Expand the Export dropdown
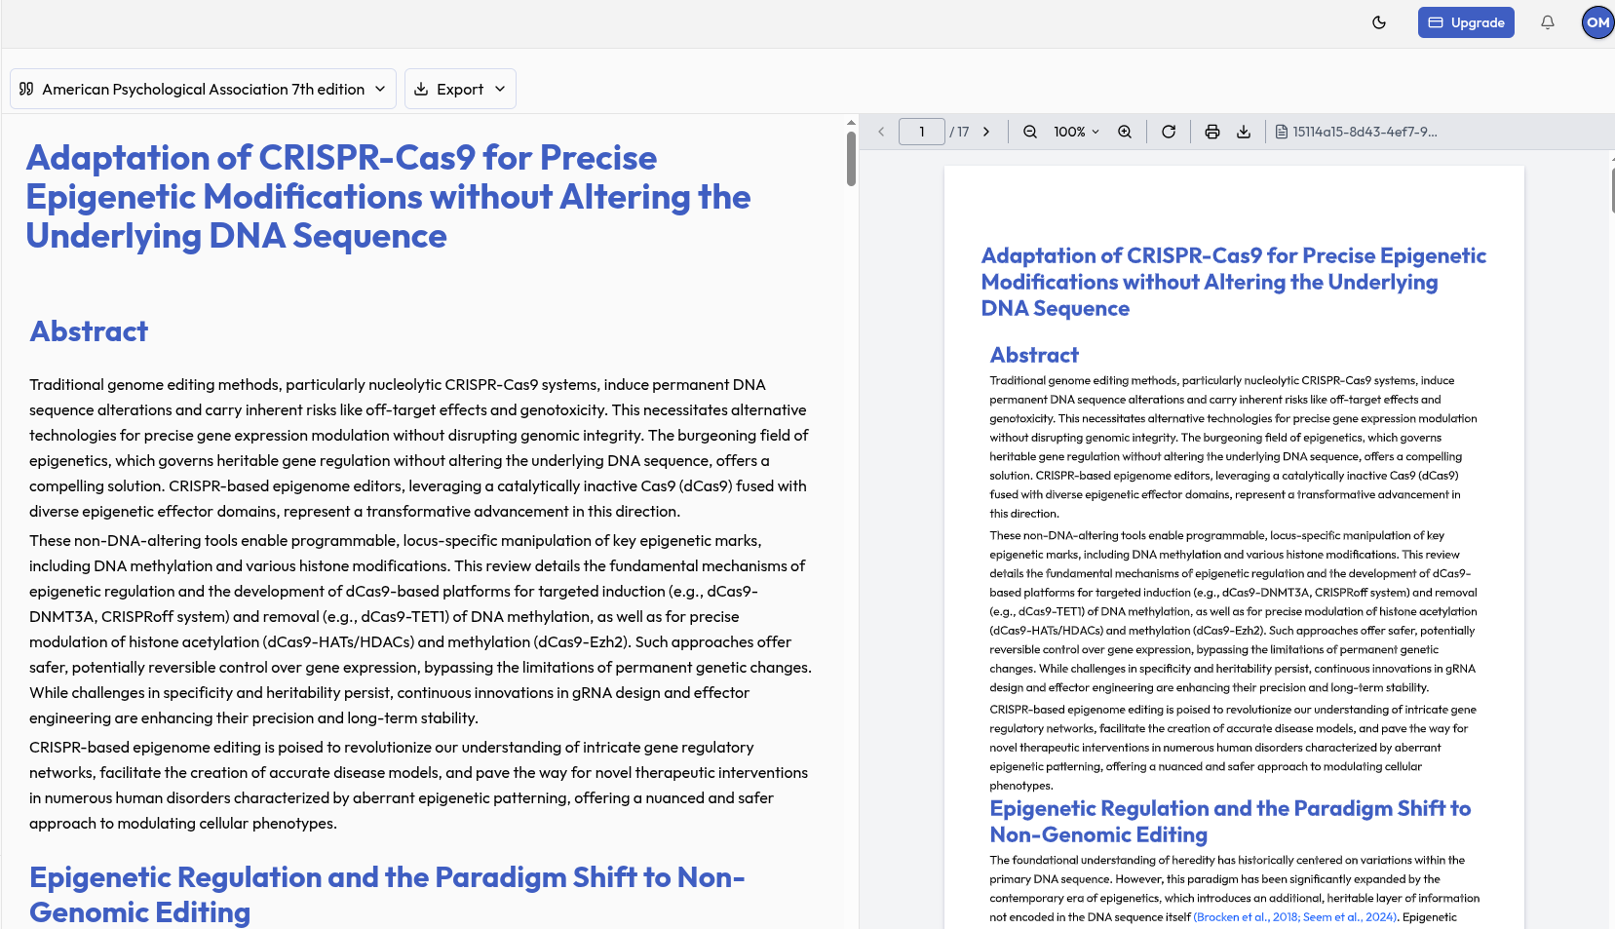 460,89
